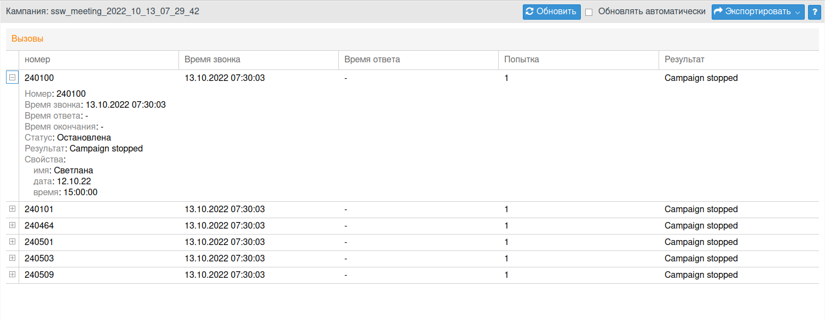The width and height of the screenshot is (825, 321).
Task: Click the call time cell for 240101
Action: 224,209
